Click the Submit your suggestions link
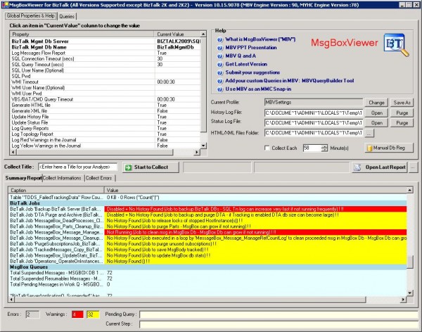The height and width of the screenshot is (332, 422). point(252,72)
